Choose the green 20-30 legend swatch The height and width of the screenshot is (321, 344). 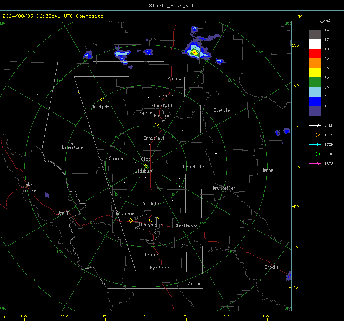tap(315, 82)
